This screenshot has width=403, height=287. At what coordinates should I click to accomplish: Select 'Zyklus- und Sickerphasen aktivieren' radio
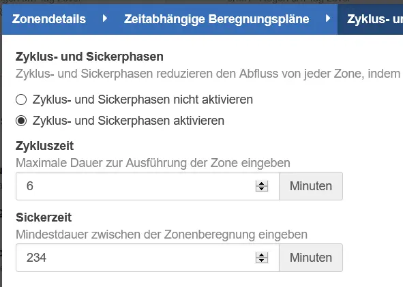(21, 121)
